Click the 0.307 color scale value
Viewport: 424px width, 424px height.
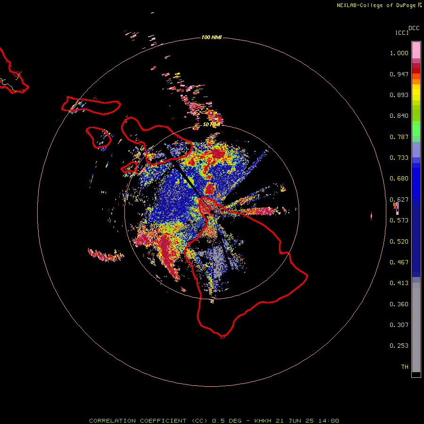pyautogui.click(x=399, y=325)
